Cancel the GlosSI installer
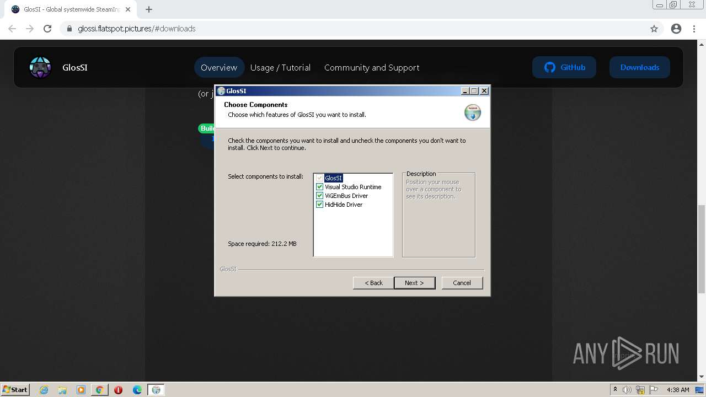 click(x=462, y=283)
